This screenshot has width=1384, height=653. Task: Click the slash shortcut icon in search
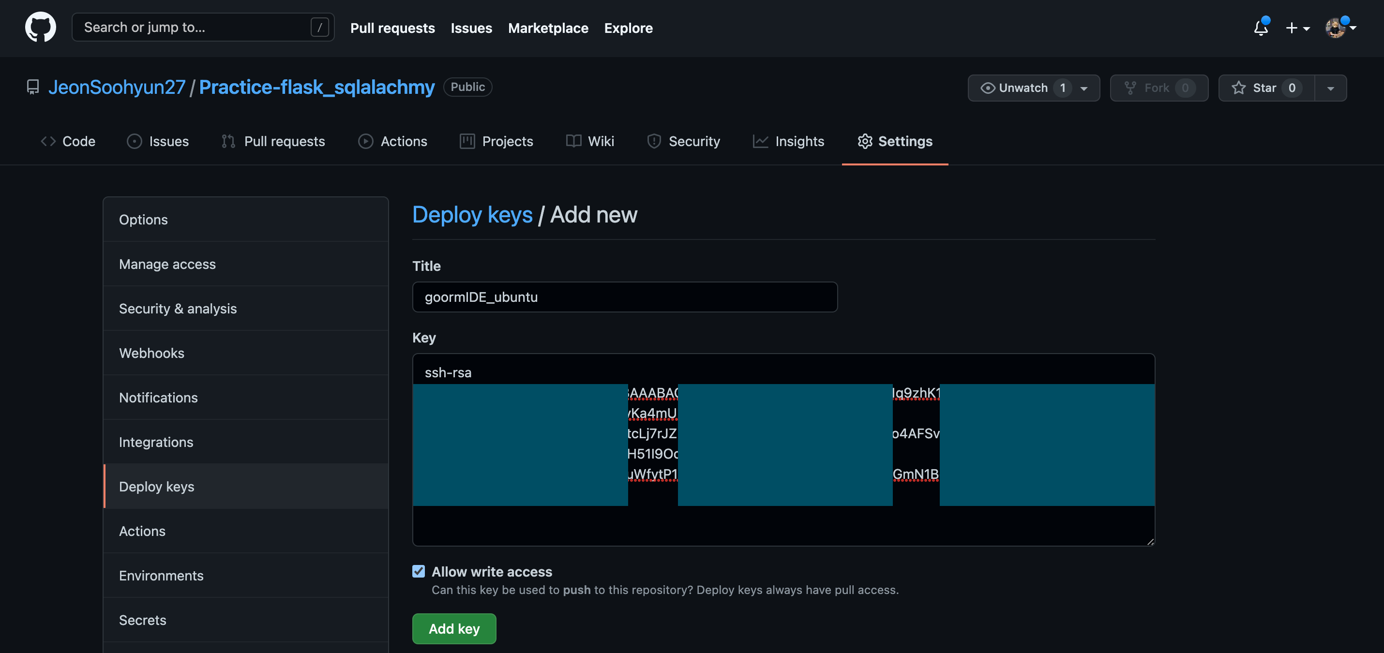320,27
